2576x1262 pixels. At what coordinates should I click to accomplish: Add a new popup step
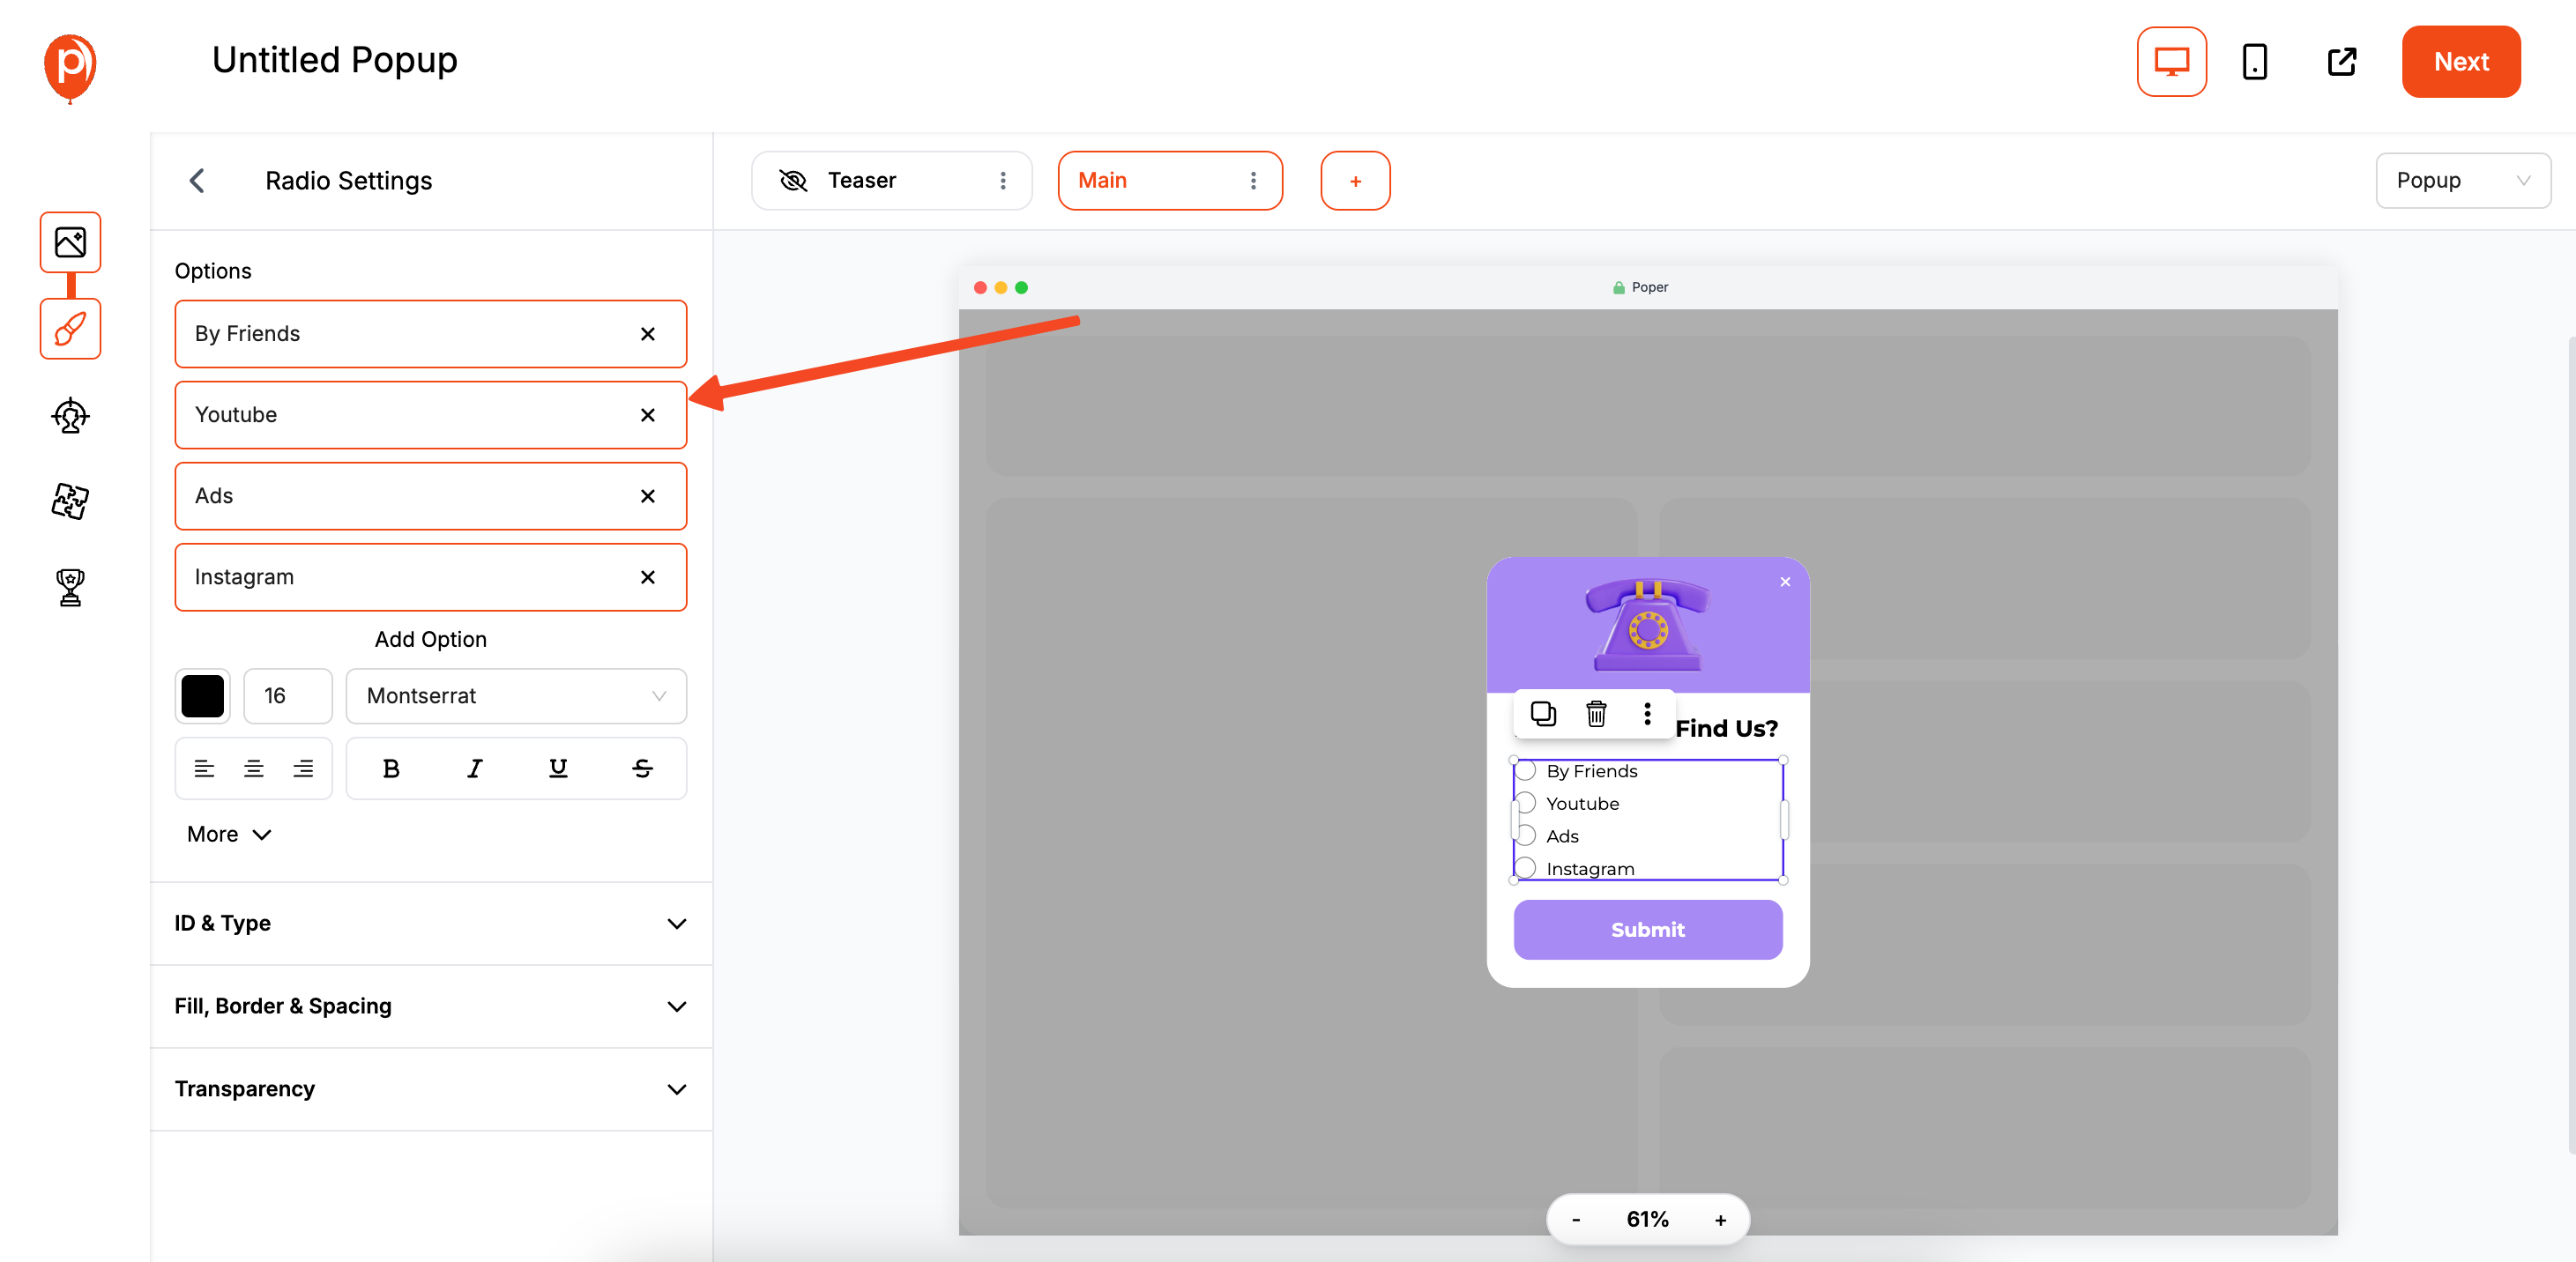pos(1355,181)
